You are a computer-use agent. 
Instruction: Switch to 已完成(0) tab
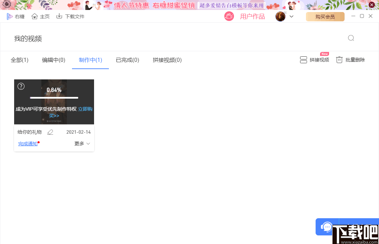[x=127, y=60]
